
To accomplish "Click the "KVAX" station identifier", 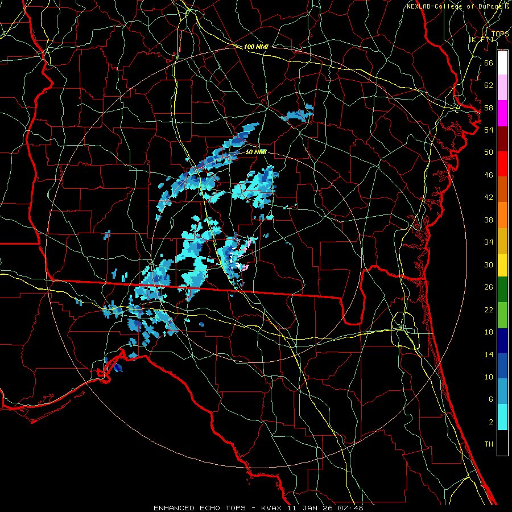I will point(272,508).
